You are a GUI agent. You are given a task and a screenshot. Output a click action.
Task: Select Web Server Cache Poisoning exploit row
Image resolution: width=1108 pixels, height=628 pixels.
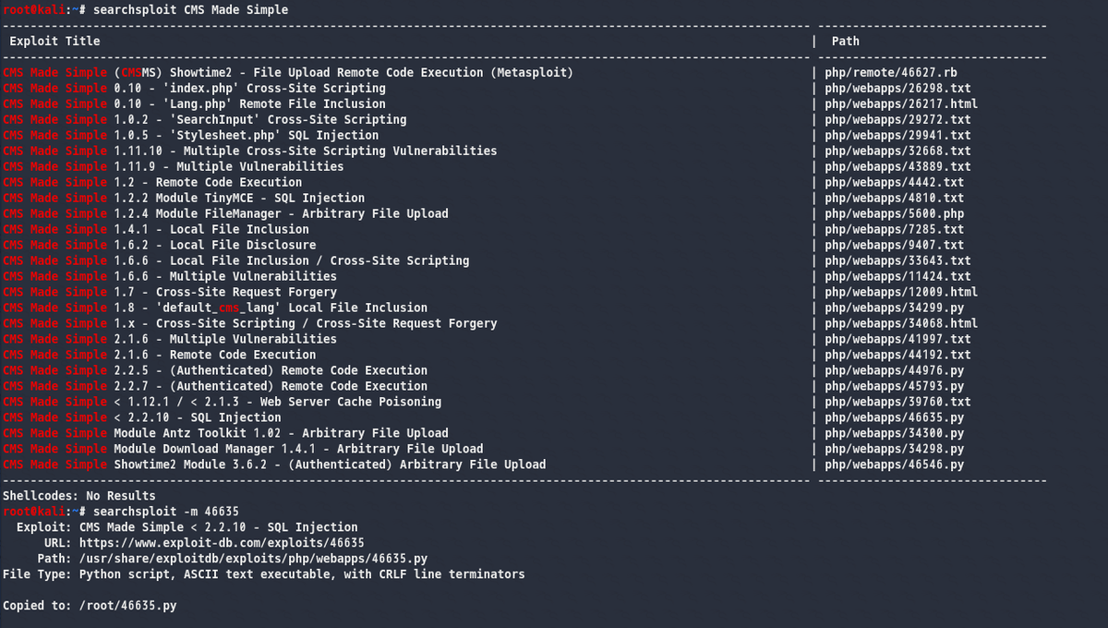(223, 402)
